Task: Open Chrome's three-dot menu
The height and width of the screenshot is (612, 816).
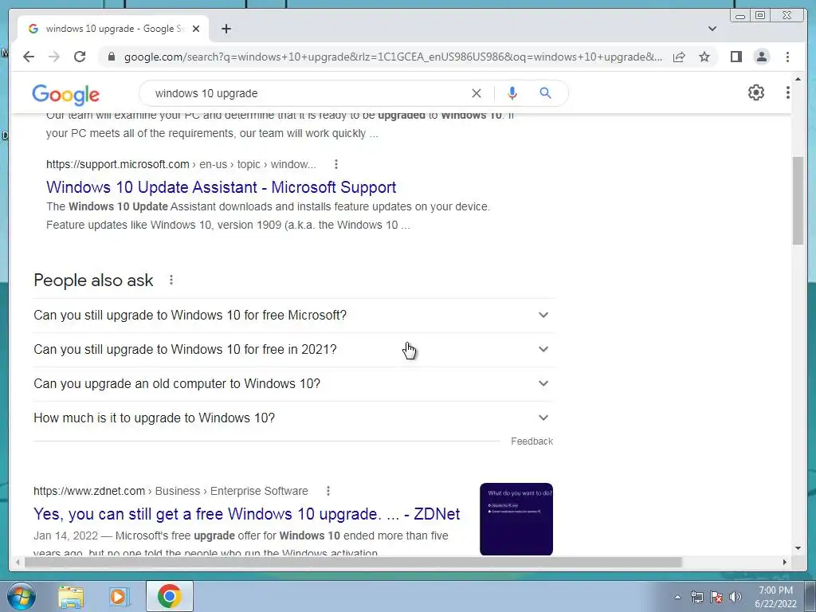Action: 787,57
